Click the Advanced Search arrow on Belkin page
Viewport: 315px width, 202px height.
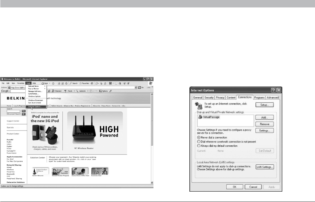[x=24, y=114]
